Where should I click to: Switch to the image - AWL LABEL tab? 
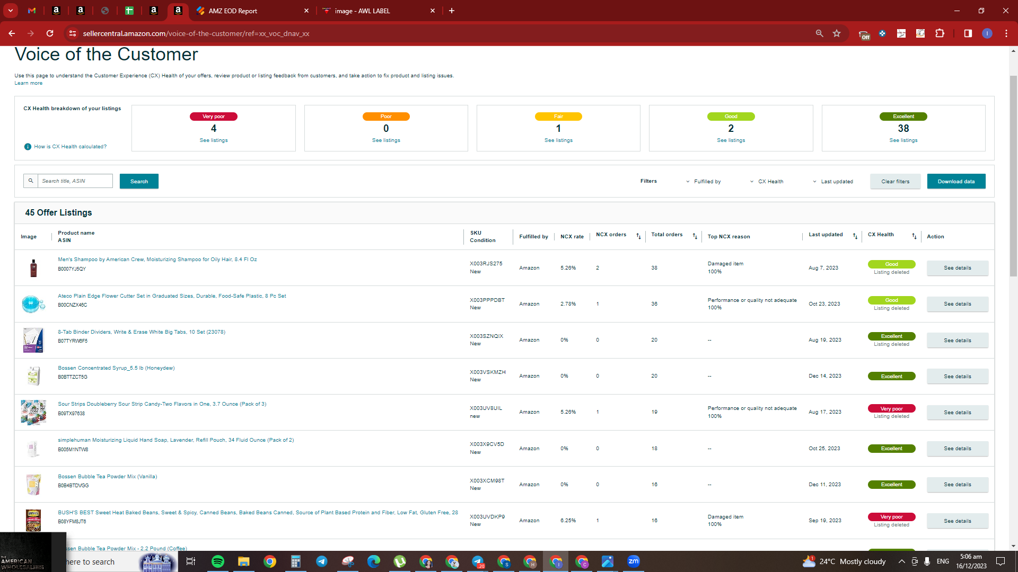(x=379, y=11)
